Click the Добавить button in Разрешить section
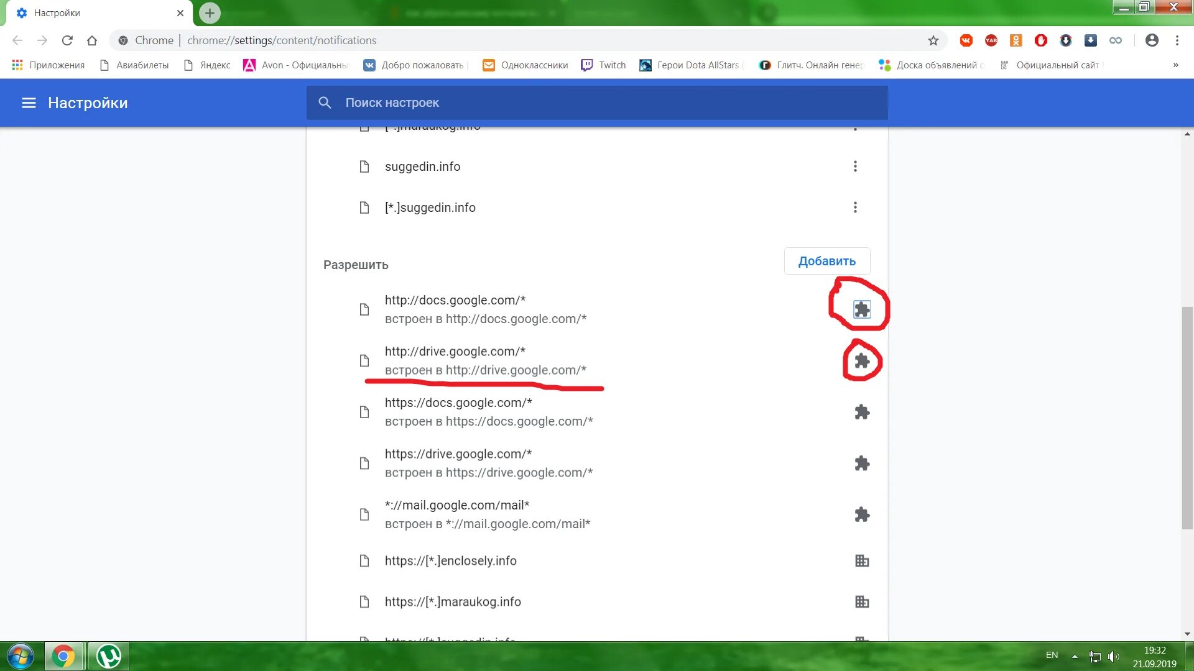1194x671 pixels. (x=826, y=260)
